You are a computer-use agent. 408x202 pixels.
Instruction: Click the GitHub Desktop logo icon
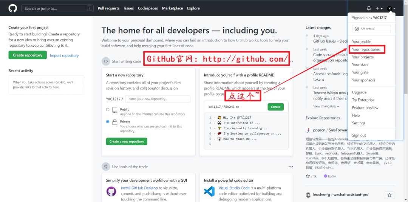pos(111,191)
